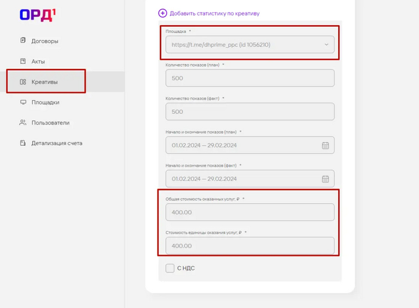Click the Договоры sidebar icon
This screenshot has width=419, height=308.
tap(23, 41)
